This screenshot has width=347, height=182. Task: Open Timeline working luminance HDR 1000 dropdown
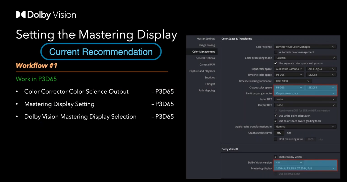[293, 81]
